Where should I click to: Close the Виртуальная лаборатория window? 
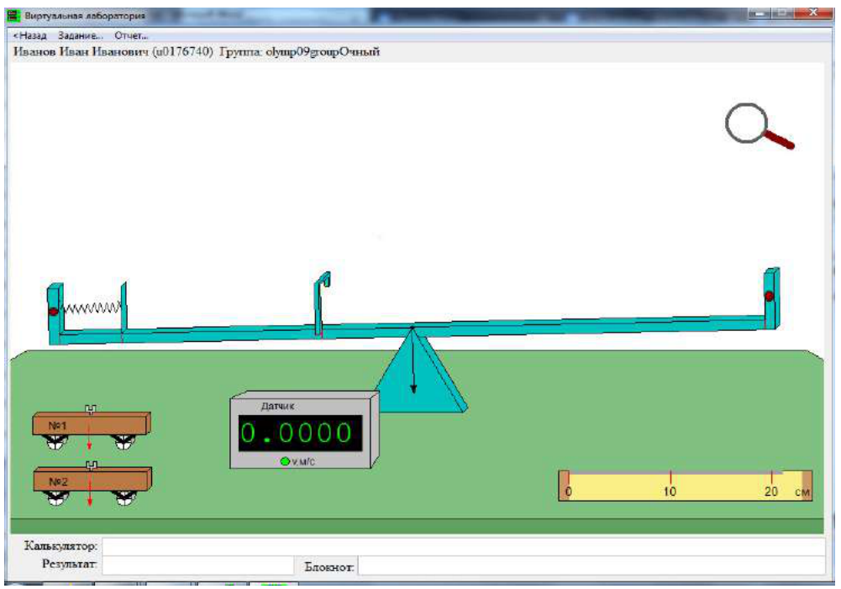813,13
